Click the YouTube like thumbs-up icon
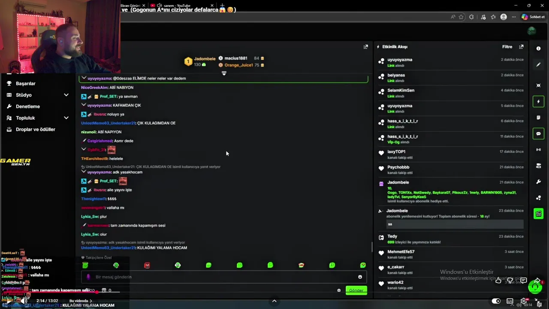This screenshot has height=309, width=549. click(498, 281)
